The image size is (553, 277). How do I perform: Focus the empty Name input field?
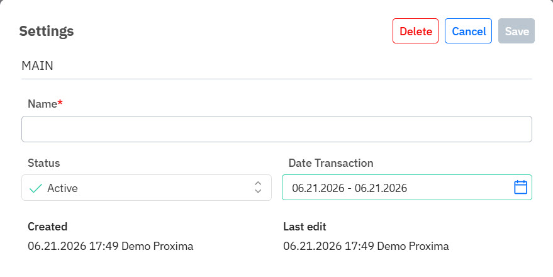coord(277,129)
